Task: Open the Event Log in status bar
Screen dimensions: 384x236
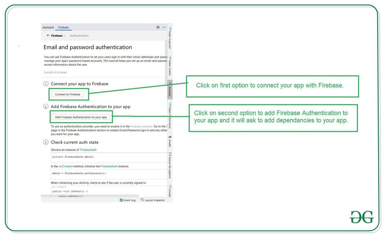Action: (x=127, y=200)
